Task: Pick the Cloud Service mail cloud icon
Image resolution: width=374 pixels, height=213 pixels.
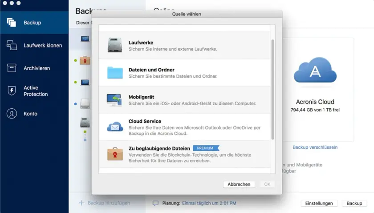Action: pyautogui.click(x=115, y=127)
